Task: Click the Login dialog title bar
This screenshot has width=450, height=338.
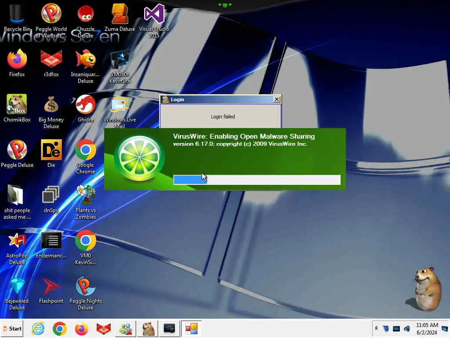Action: (221, 99)
